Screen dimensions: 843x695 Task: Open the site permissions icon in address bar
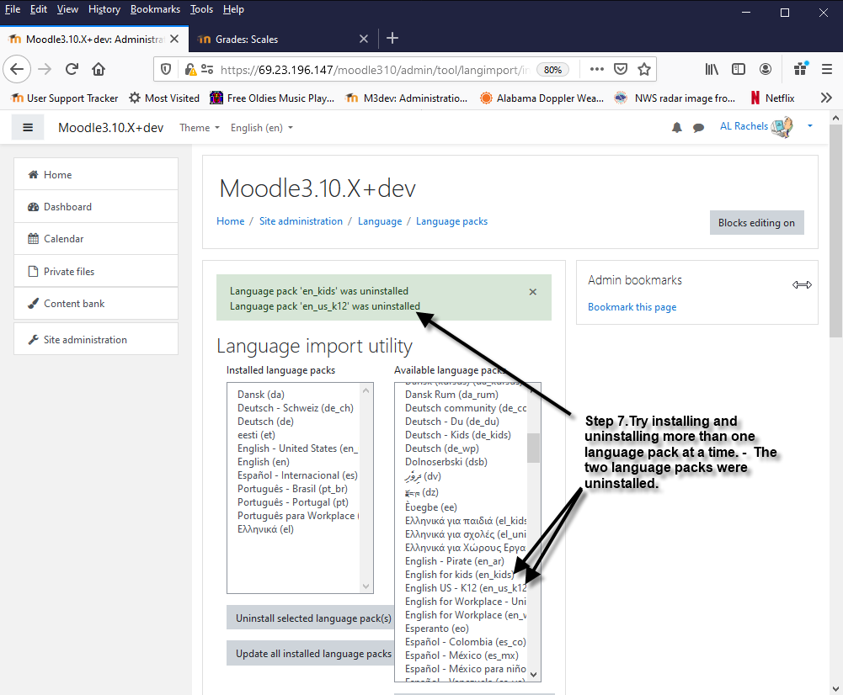207,69
